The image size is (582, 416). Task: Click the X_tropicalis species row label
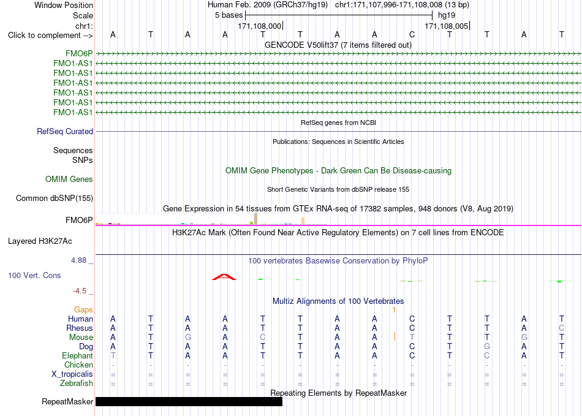(72, 374)
